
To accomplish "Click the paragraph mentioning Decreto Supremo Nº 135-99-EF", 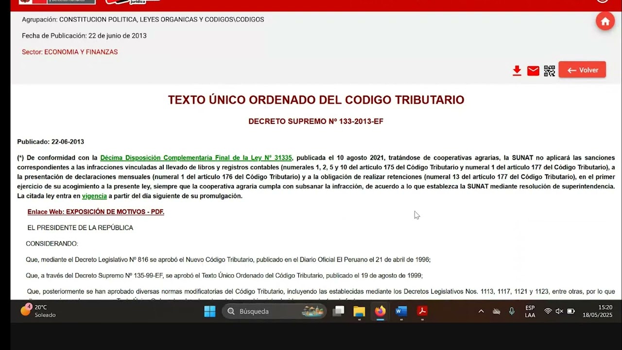I will click(225, 276).
